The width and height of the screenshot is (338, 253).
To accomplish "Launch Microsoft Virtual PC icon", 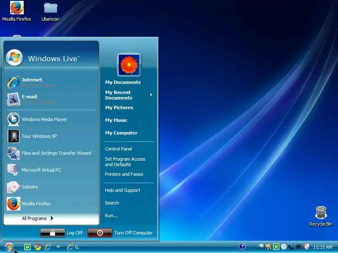I will pyautogui.click(x=13, y=170).
